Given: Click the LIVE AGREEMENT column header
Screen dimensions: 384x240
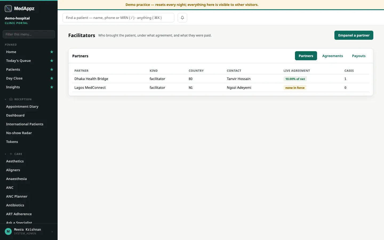Looking at the screenshot, I should point(297,71).
